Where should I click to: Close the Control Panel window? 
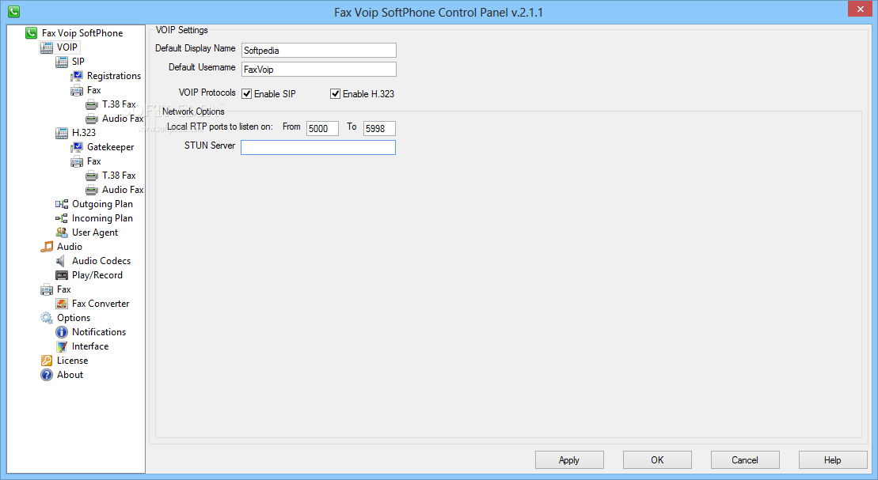click(x=861, y=9)
